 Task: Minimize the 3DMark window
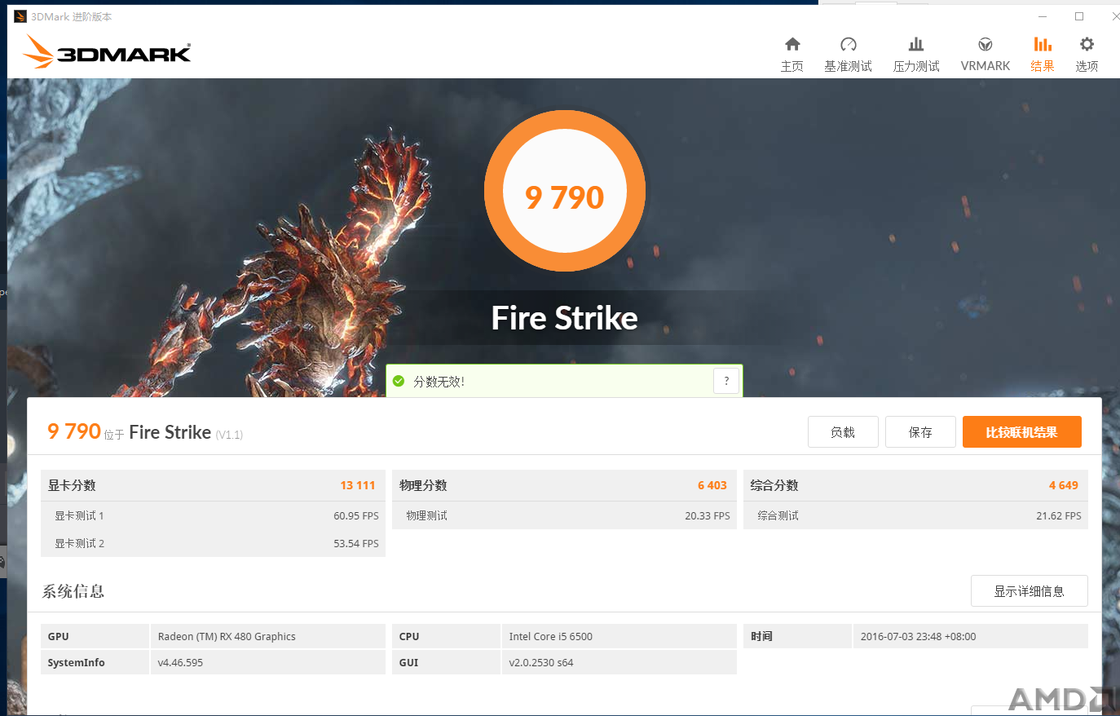coord(1043,16)
